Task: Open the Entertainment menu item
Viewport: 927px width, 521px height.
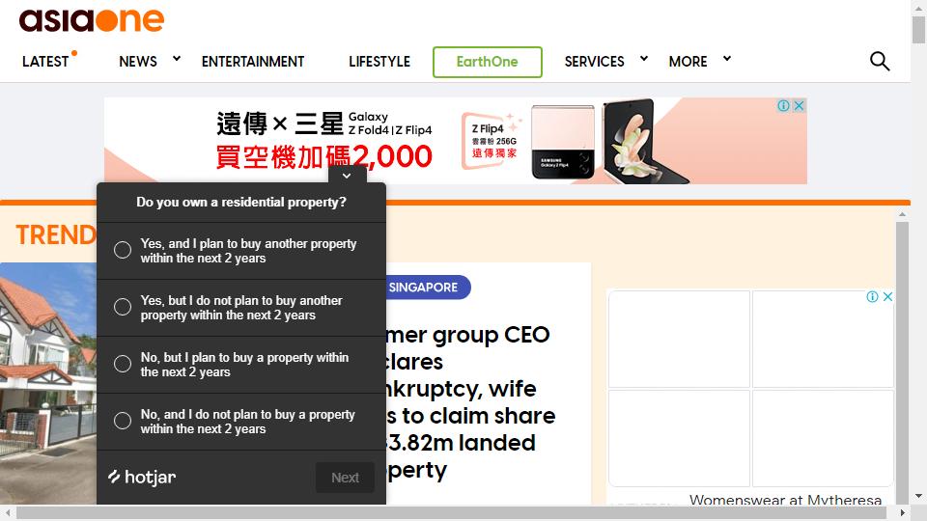Action: (252, 62)
